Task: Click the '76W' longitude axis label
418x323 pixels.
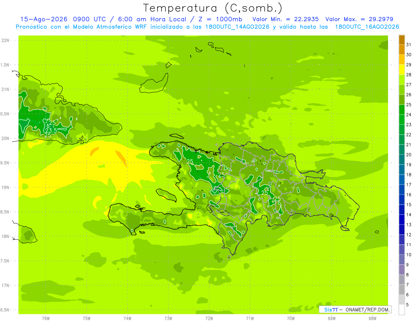Action: [46, 318]
